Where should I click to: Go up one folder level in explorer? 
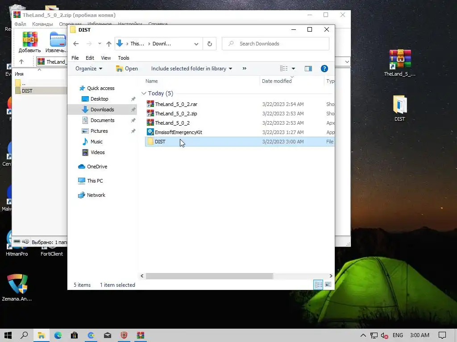point(109,44)
